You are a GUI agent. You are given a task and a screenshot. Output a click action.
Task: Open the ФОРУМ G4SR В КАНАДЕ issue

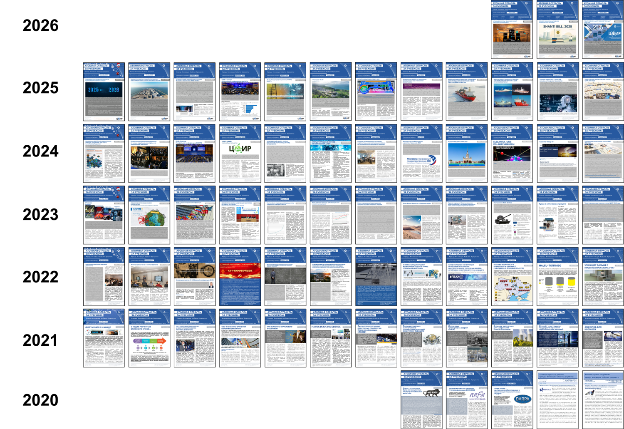coord(104,338)
